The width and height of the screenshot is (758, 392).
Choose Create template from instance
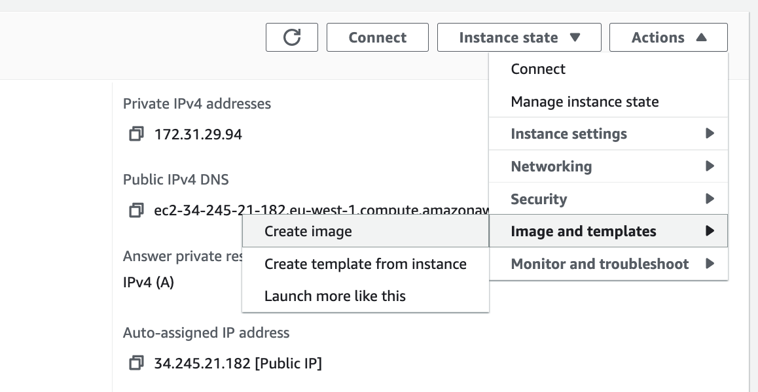365,264
